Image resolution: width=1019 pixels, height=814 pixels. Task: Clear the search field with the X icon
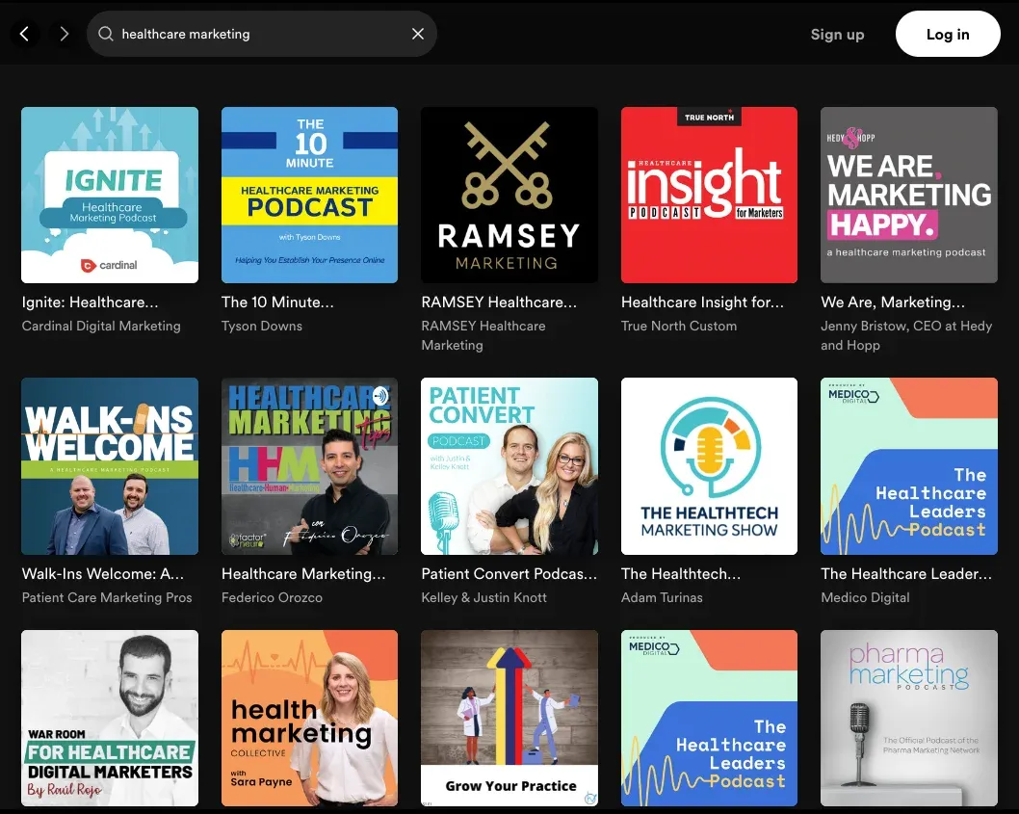(418, 34)
